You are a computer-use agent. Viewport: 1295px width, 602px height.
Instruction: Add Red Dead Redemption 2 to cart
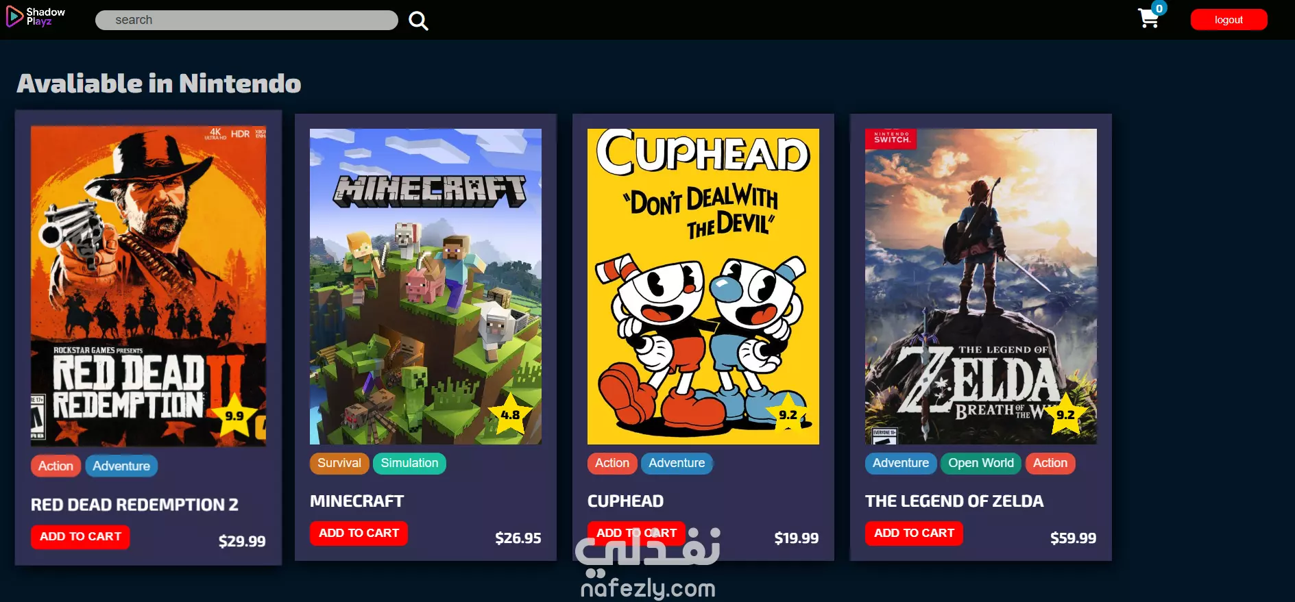80,537
